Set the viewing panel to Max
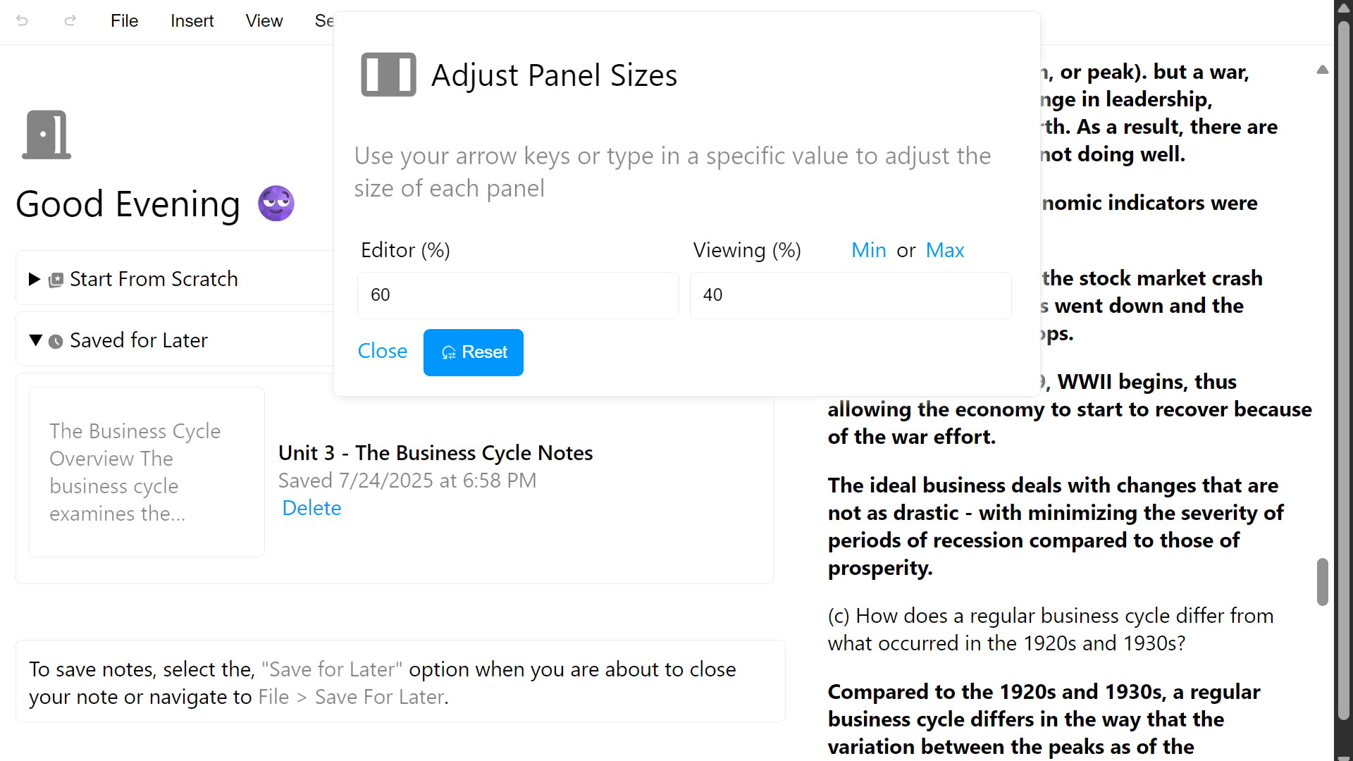This screenshot has width=1353, height=761. pyautogui.click(x=944, y=250)
